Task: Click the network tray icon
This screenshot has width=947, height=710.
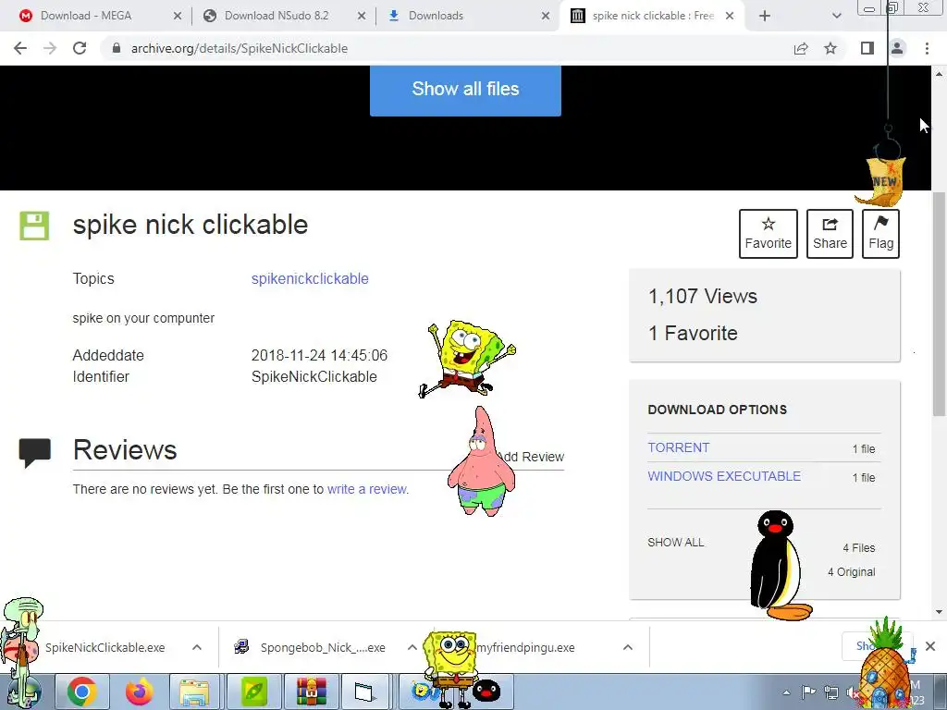Action: [831, 692]
